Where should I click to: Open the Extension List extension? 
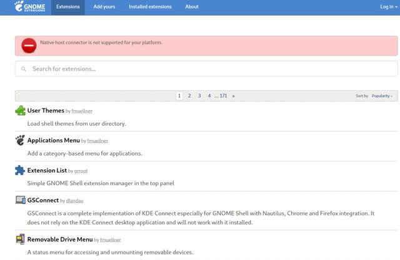[47, 170]
